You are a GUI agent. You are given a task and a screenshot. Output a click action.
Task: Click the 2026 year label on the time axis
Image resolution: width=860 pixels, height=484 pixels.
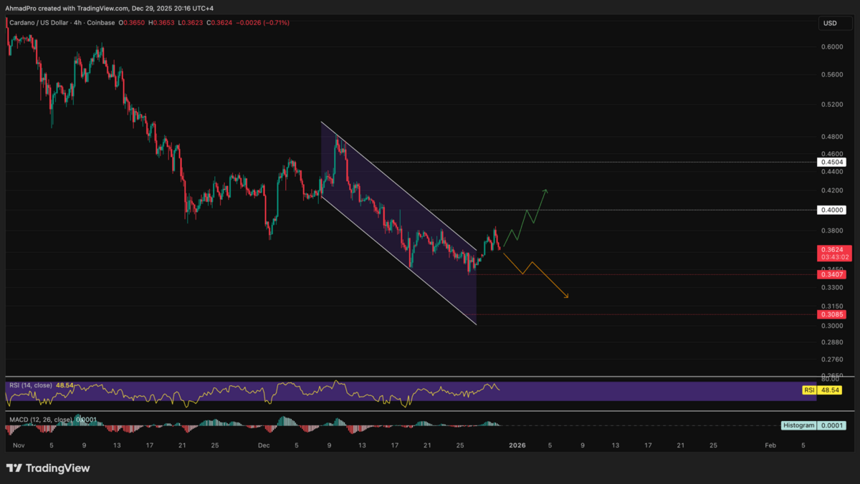(x=517, y=445)
